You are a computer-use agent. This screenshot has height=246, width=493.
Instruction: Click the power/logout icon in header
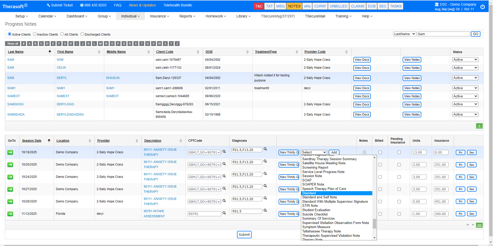point(482,7)
